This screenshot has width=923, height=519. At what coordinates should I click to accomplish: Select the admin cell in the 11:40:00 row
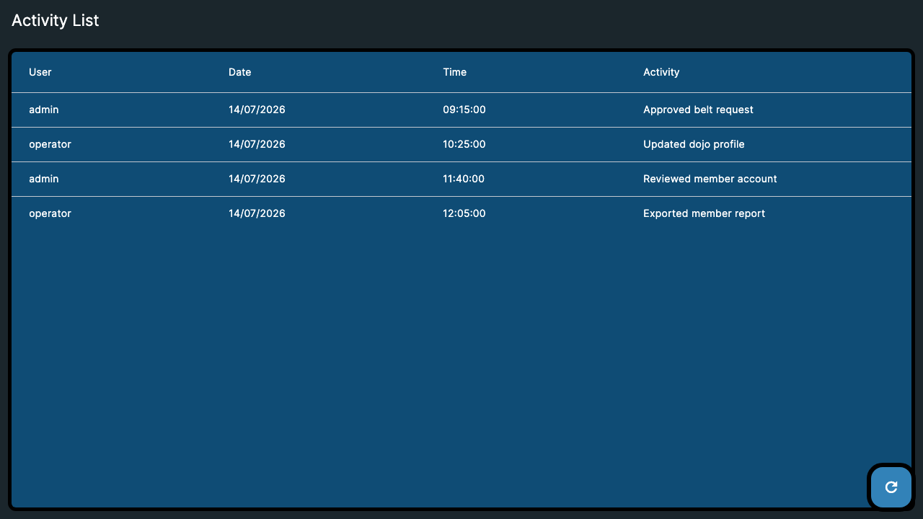(44, 179)
